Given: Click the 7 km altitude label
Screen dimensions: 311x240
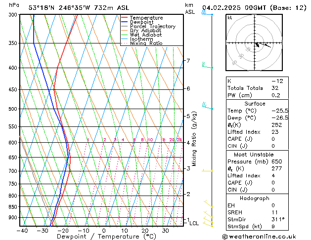Looking at the screenshot, I should pyautogui.click(x=188, y=61).
